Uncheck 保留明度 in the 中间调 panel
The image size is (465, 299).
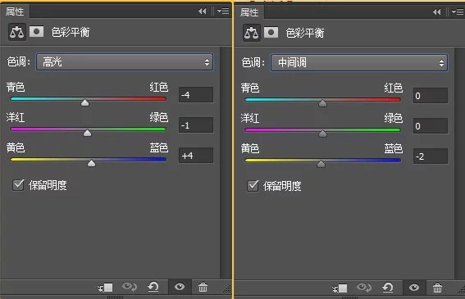pyautogui.click(x=253, y=186)
